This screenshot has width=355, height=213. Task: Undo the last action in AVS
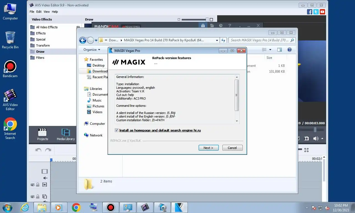click(38, 150)
